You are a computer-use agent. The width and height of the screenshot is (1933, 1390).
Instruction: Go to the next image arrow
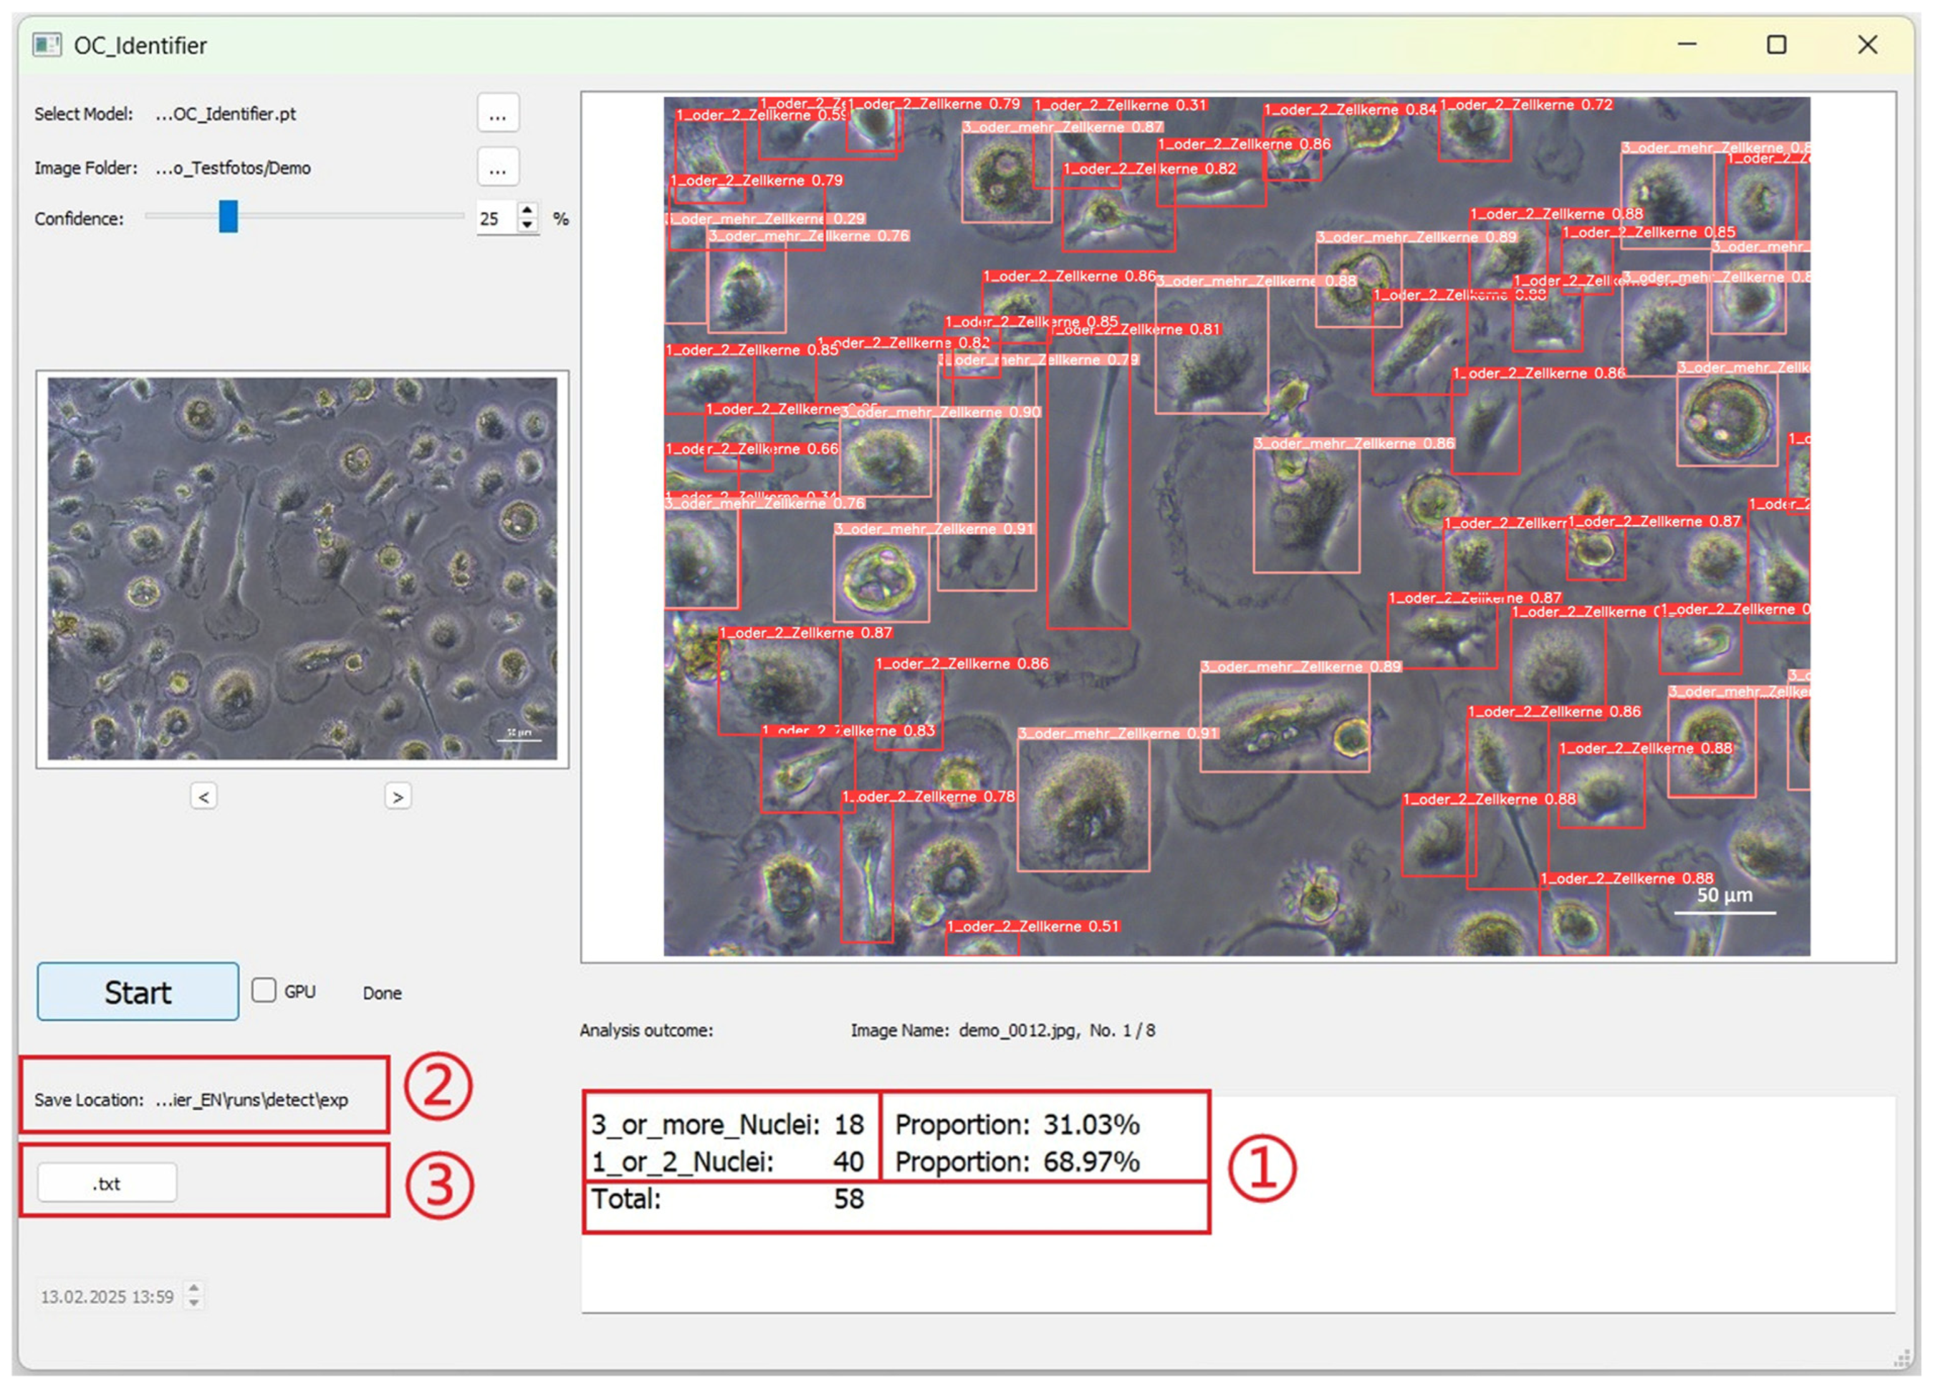pyautogui.click(x=397, y=797)
